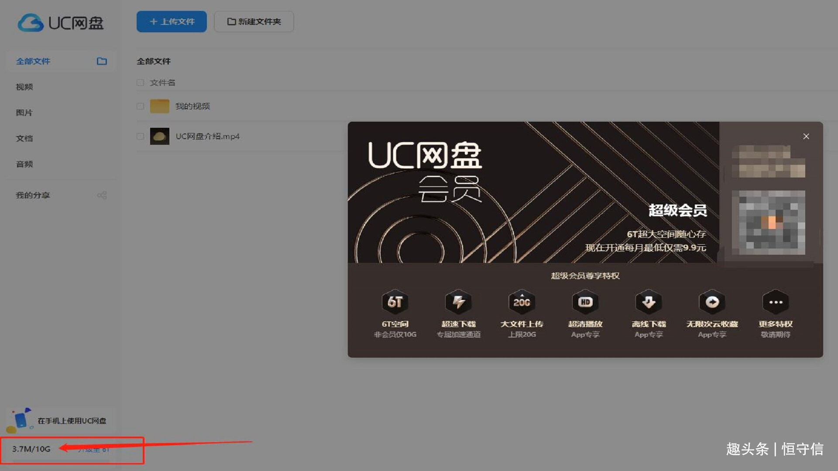Click the HD ultra-clear playback icon
838x471 pixels.
tap(585, 302)
